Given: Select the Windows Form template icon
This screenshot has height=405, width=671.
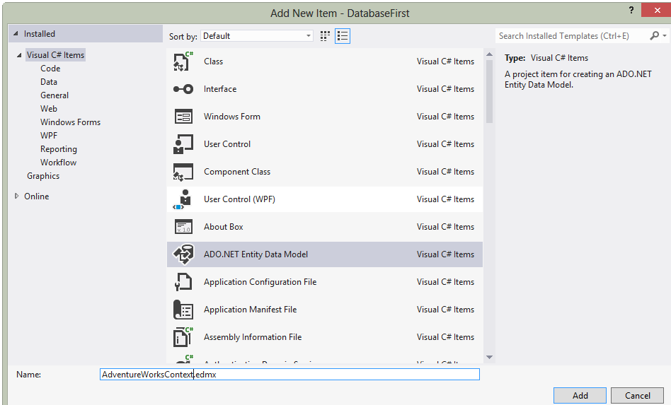Looking at the screenshot, I should pyautogui.click(x=183, y=116).
